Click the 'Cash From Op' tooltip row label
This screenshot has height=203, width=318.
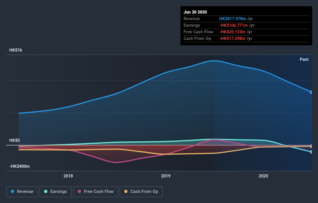coord(197,38)
